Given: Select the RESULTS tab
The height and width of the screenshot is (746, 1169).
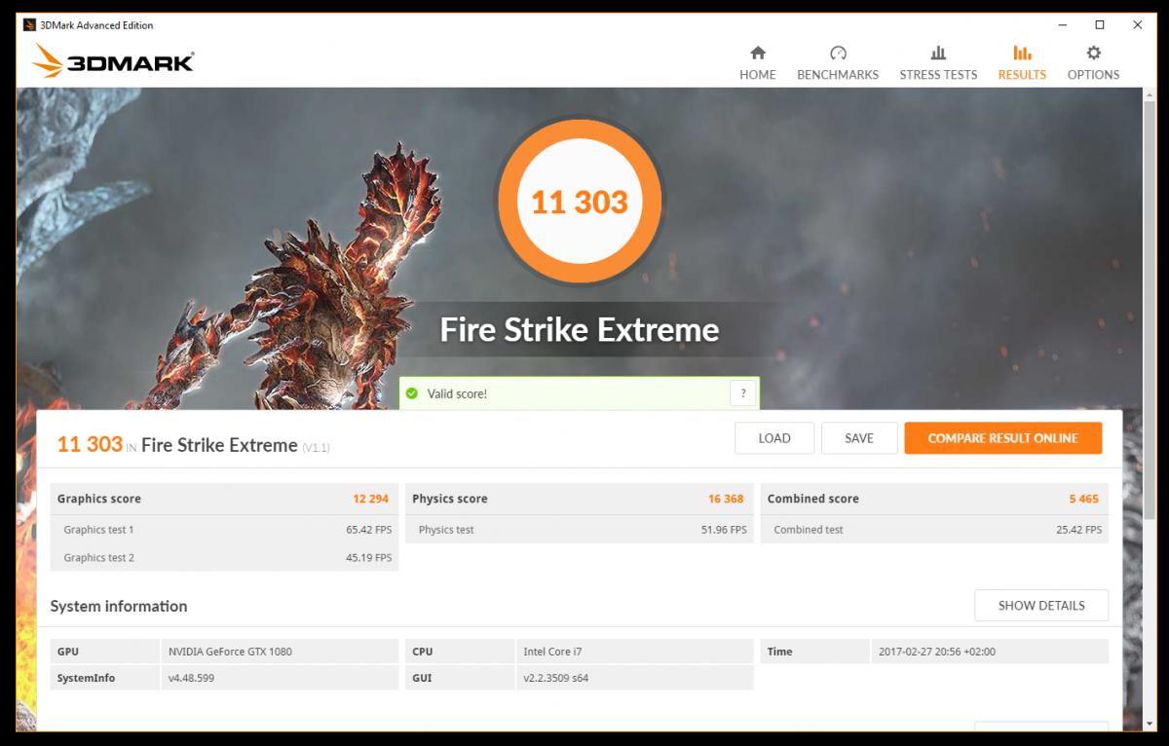Looking at the screenshot, I should coord(1022,62).
